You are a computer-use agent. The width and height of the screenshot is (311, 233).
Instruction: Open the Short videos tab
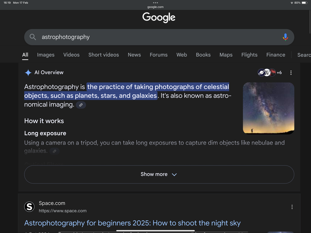[103, 55]
